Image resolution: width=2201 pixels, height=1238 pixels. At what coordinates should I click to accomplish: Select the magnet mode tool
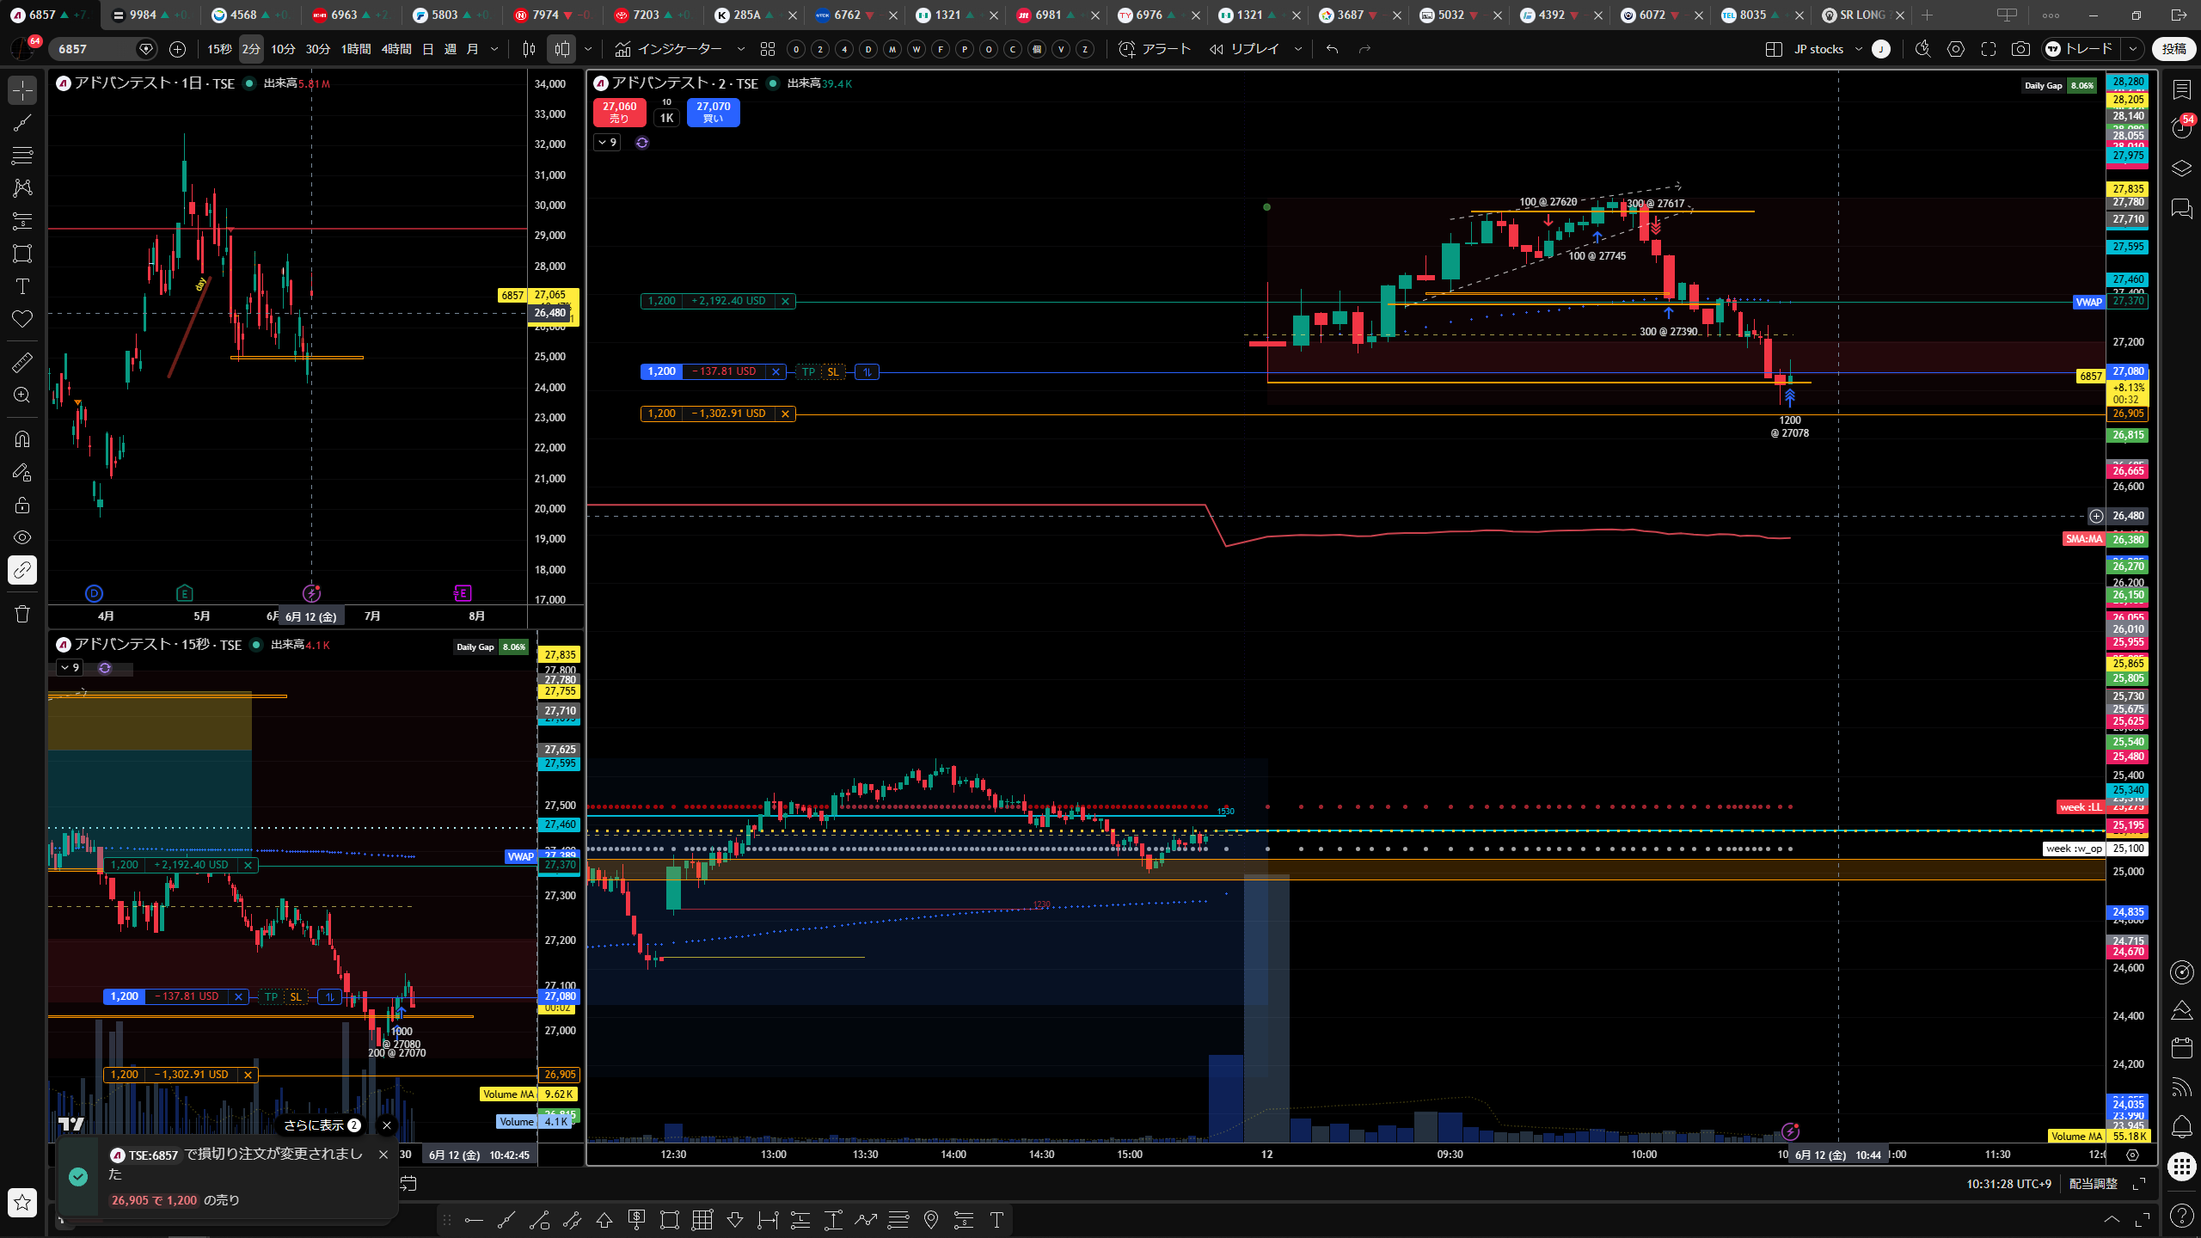tap(22, 439)
